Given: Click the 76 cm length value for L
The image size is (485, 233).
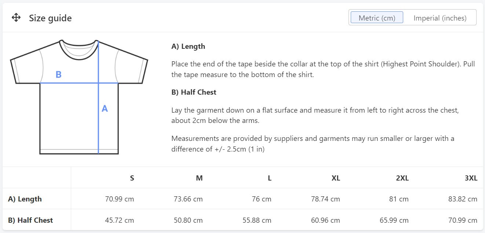Looking at the screenshot, I should tap(261, 199).
